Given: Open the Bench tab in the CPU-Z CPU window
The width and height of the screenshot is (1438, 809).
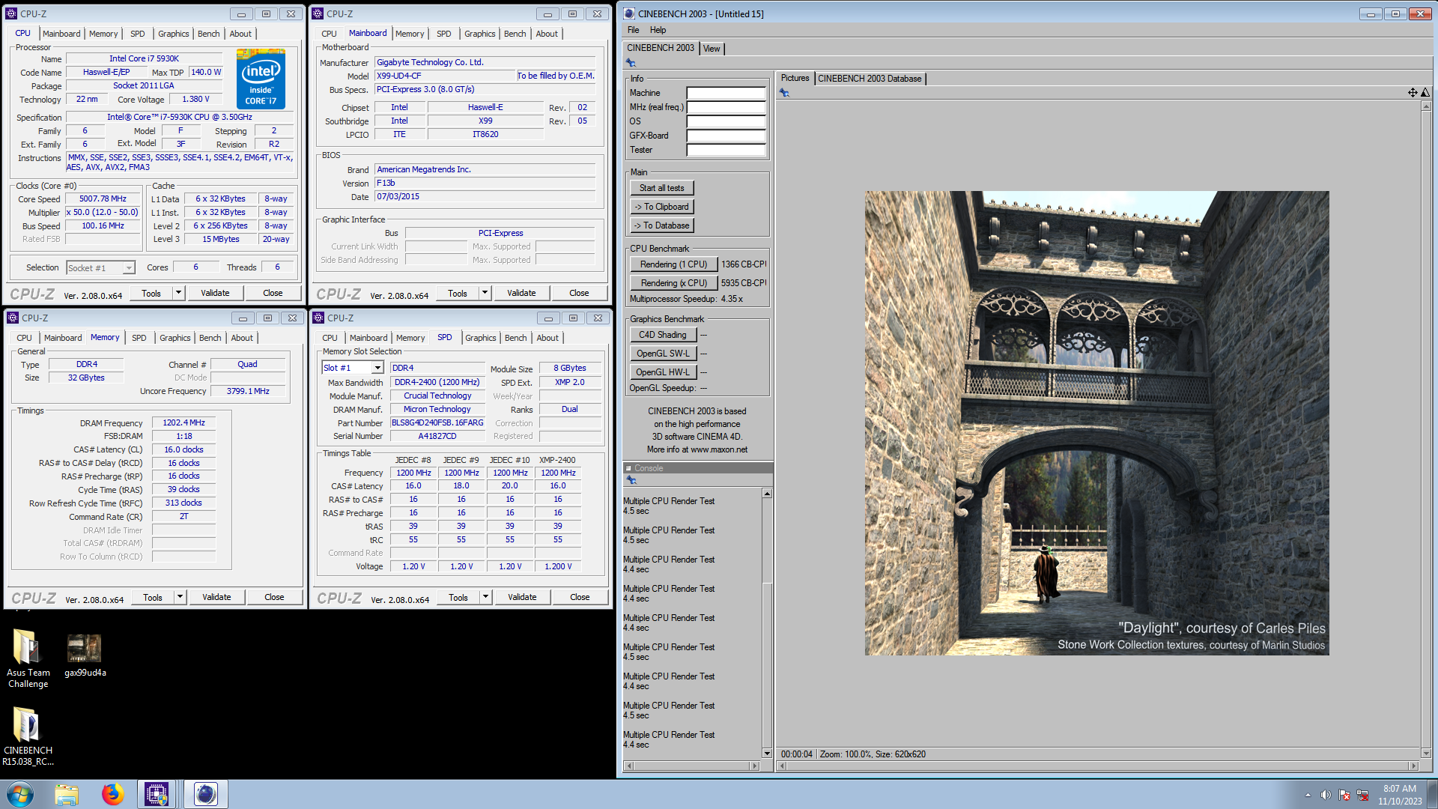Looking at the screenshot, I should coord(208,34).
